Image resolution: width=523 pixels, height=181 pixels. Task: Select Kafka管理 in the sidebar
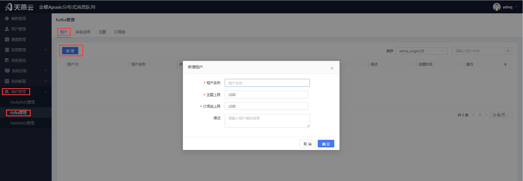click(19, 113)
